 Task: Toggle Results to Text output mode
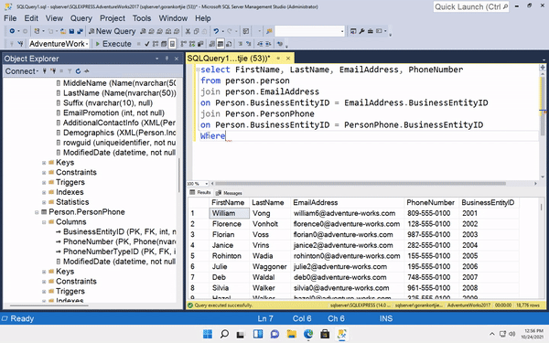pos(212,44)
